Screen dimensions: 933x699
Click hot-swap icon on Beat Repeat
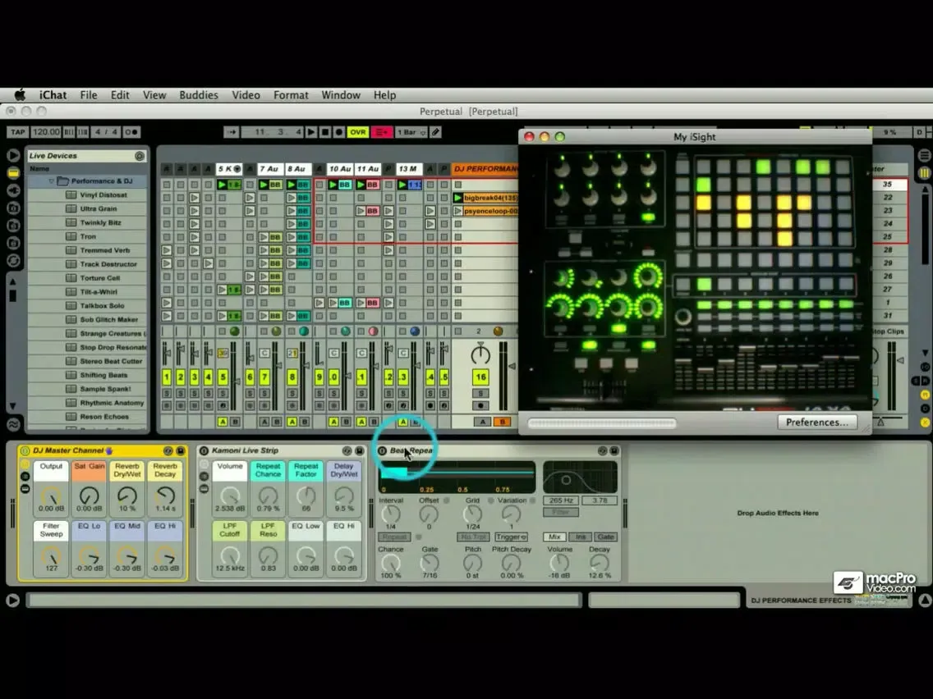click(x=602, y=451)
